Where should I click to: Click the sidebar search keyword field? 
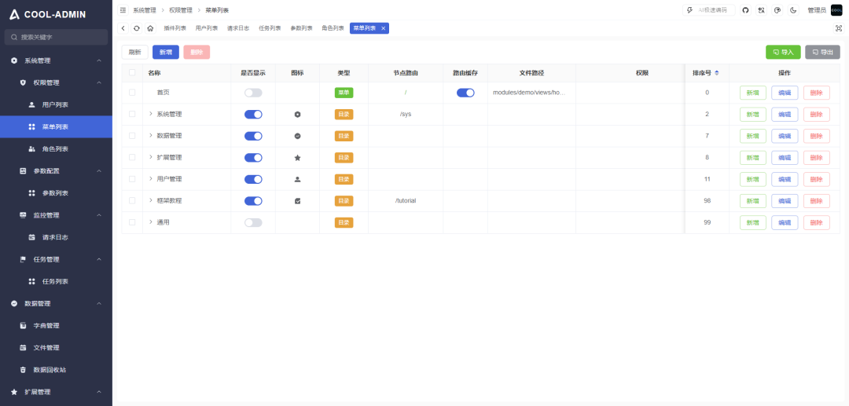[x=57, y=37]
